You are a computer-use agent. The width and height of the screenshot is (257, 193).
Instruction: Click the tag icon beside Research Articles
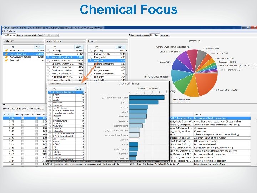(6, 54)
